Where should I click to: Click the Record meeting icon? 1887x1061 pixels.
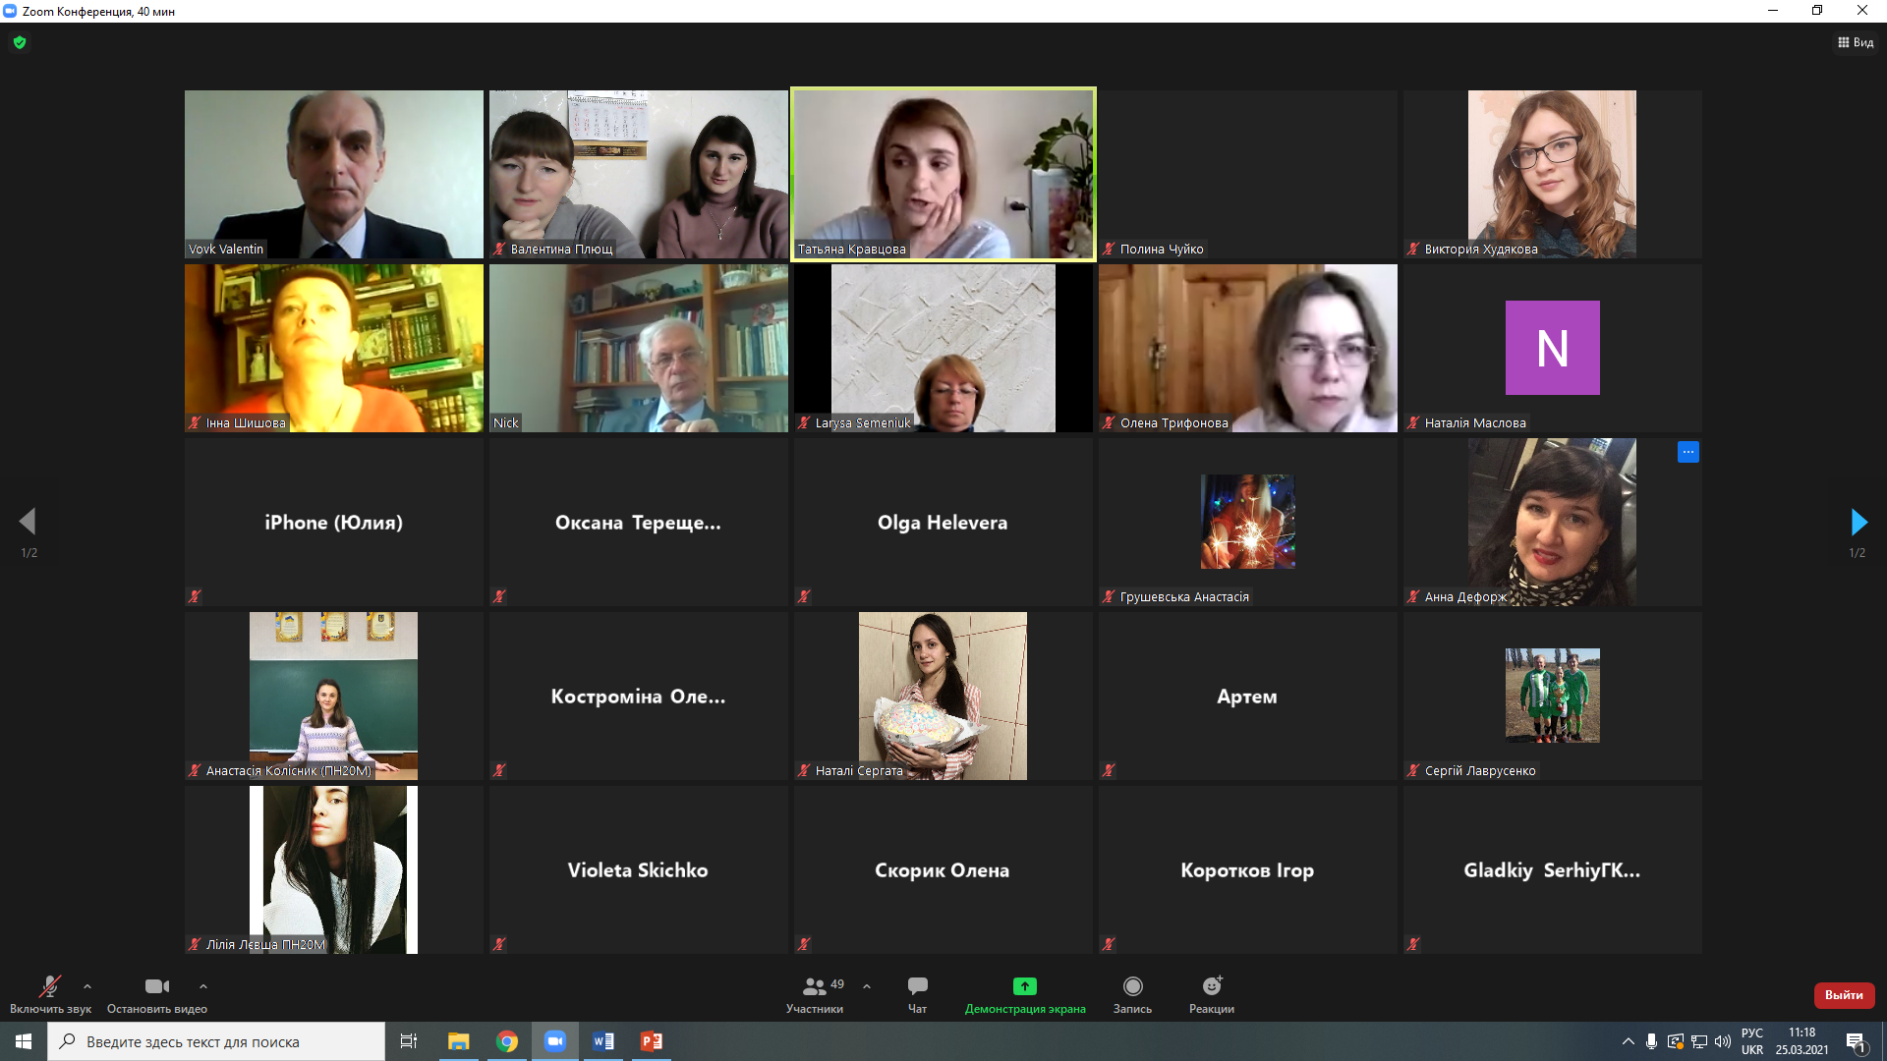pyautogui.click(x=1132, y=986)
